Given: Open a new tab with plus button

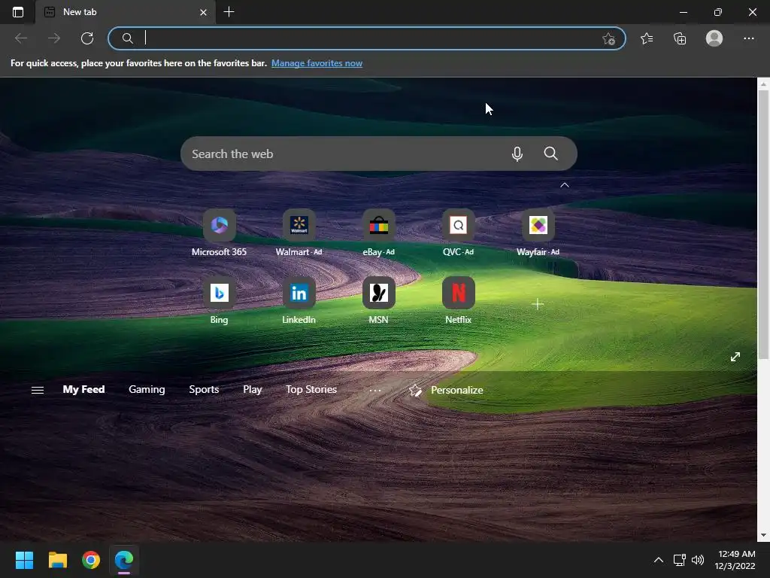Looking at the screenshot, I should pos(229,12).
